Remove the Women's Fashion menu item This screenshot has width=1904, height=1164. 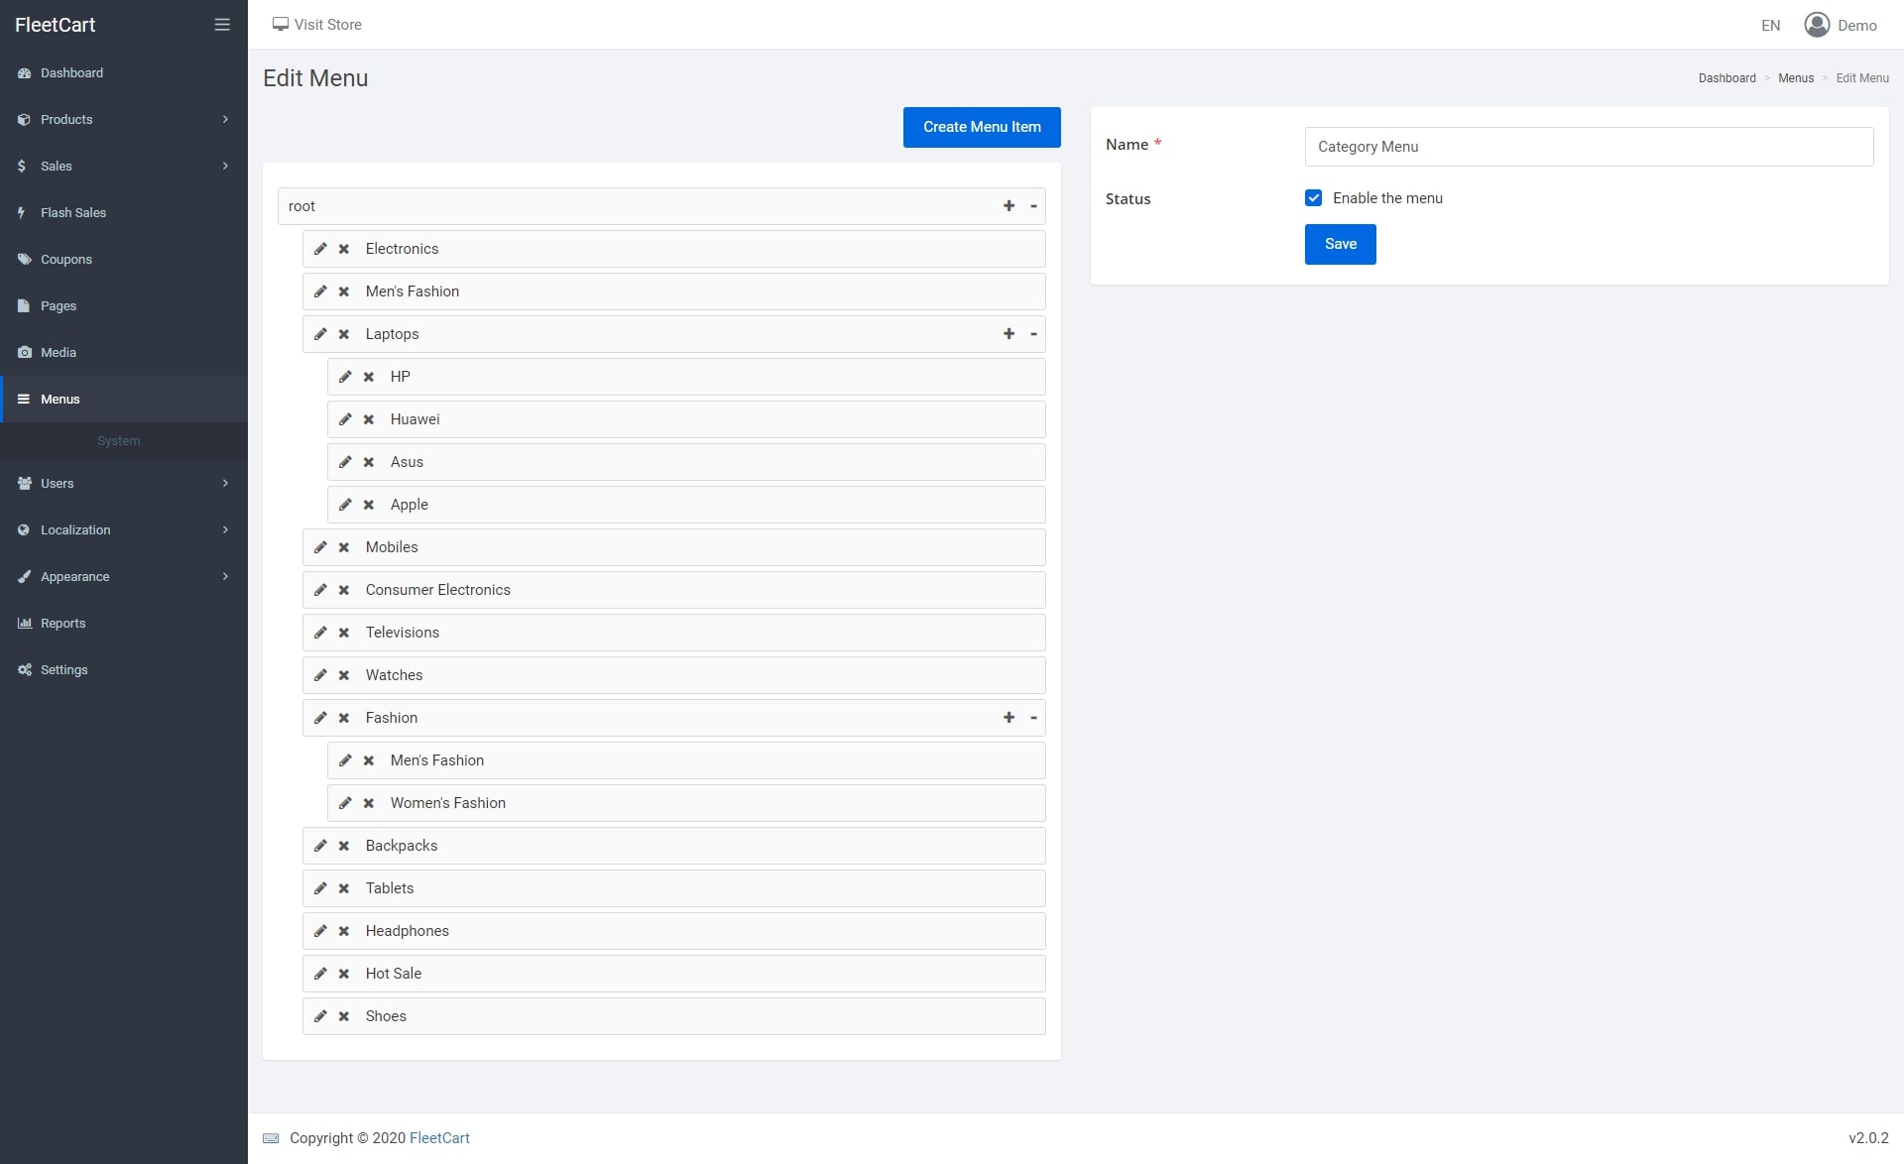point(369,803)
